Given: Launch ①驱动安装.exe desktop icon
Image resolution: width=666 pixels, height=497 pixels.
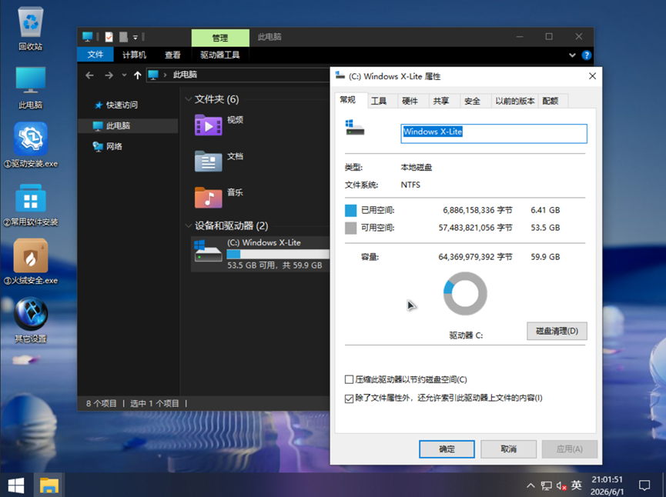Looking at the screenshot, I should pos(31,145).
